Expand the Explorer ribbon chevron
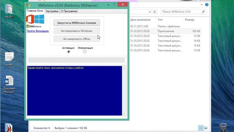 tap(201, 5)
